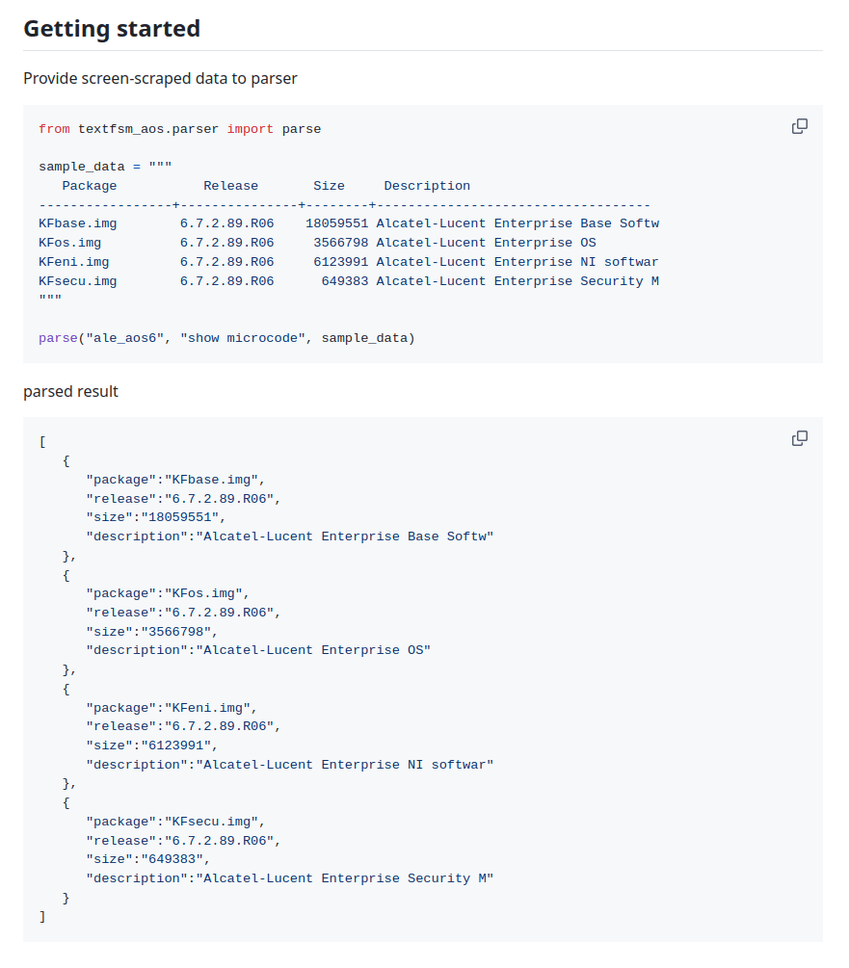Click the 'Provide screen-scraped data to parser' text
This screenshot has height=968, width=849.
(160, 78)
